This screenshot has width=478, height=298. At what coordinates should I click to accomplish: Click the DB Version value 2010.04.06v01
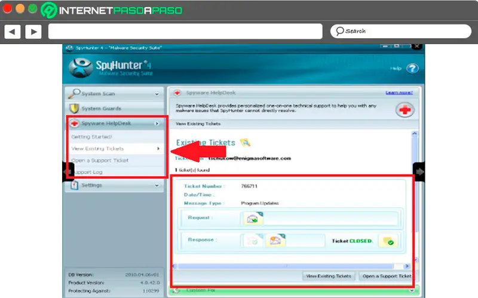pos(142,275)
